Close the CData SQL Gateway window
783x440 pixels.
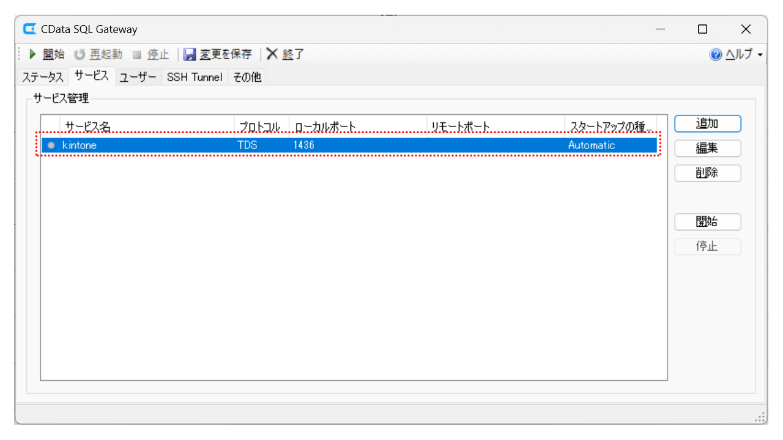[746, 29]
